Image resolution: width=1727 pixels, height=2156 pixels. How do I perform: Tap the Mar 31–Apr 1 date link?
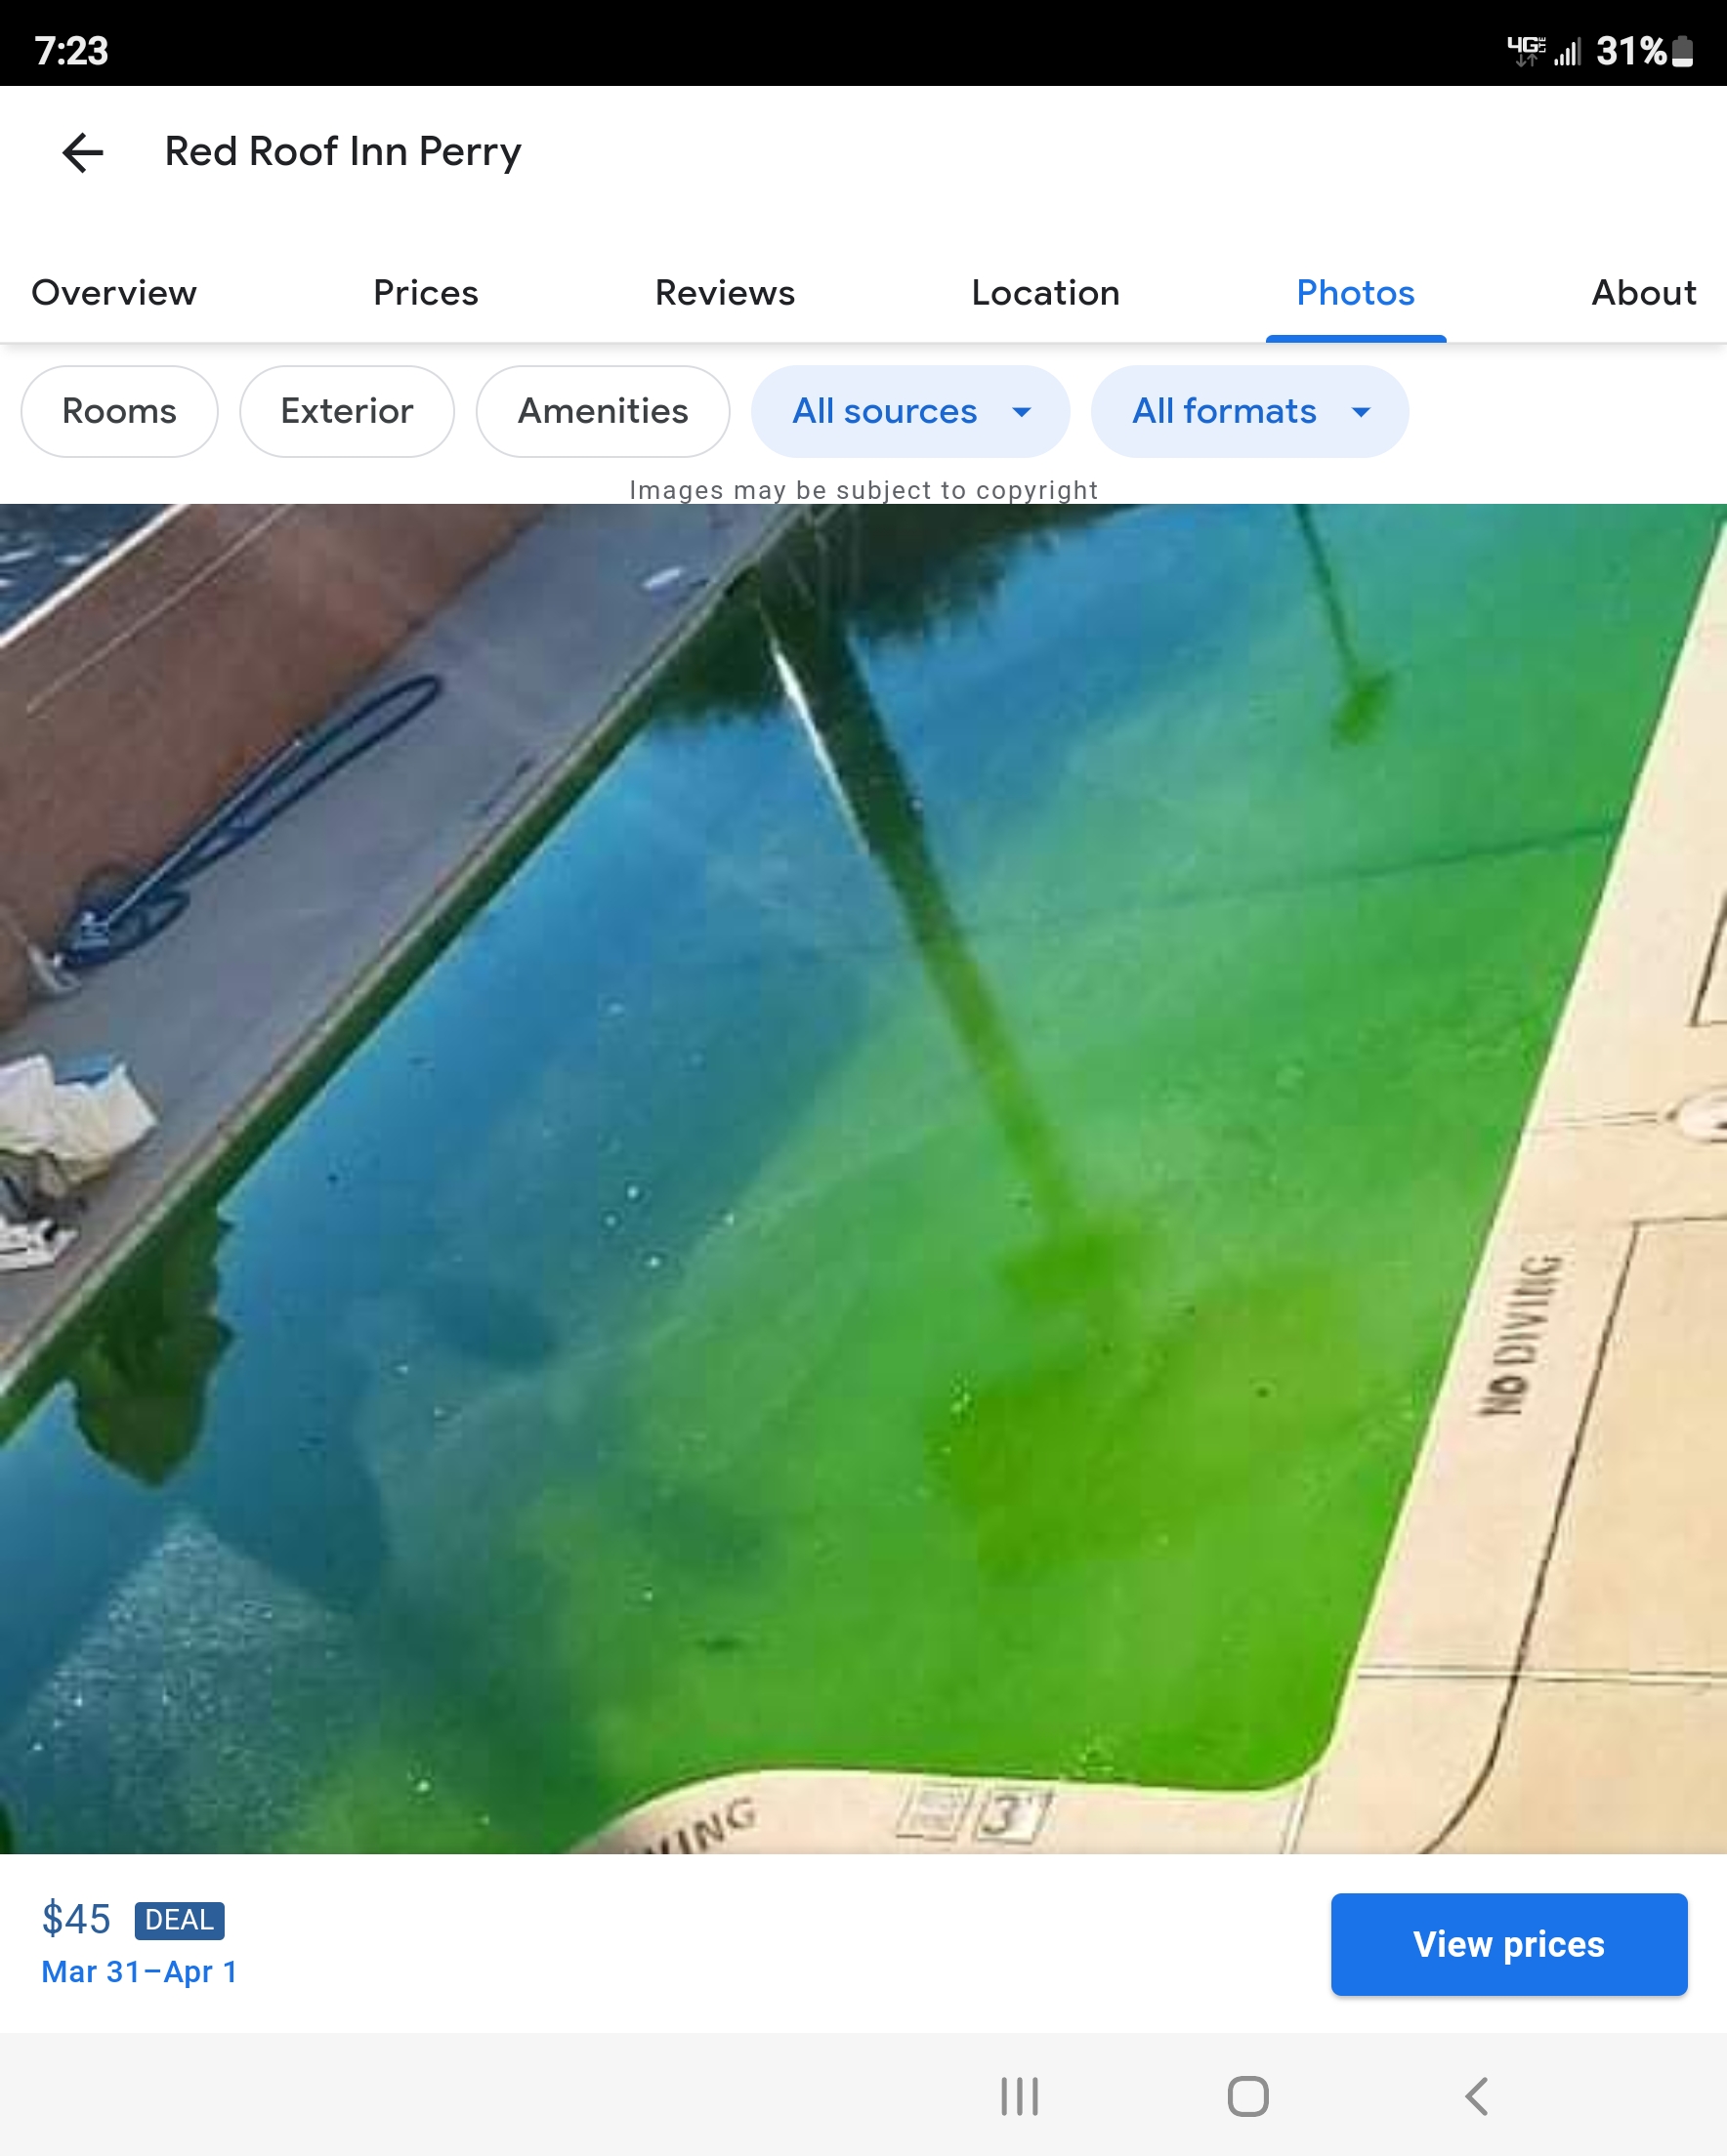139,1971
